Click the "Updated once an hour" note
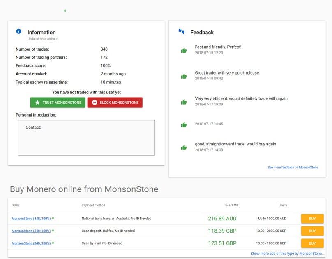 coord(42,39)
